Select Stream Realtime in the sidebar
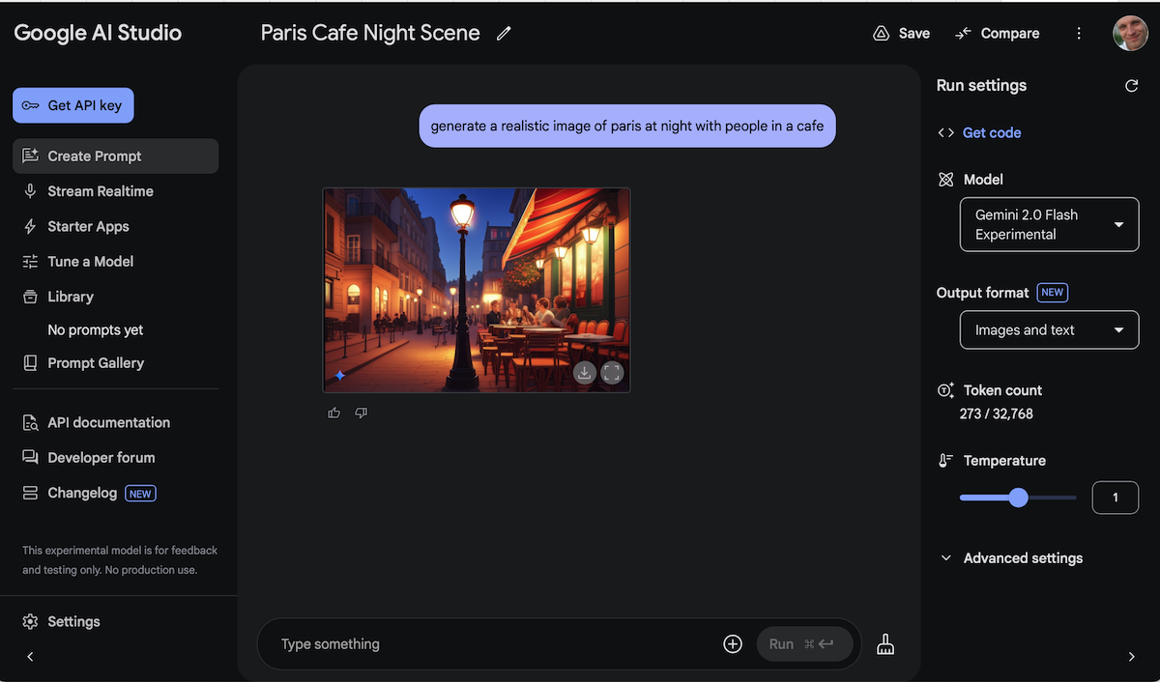Screen dimensions: 1160x682 pyautogui.click(x=101, y=191)
